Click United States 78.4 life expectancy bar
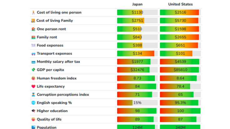The height and width of the screenshot is (129, 230). click(180, 86)
